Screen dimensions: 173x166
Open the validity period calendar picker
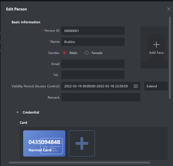[x=136, y=86]
